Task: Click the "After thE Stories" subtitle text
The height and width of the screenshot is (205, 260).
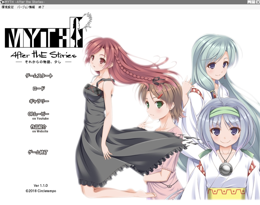Action: pos(43,55)
